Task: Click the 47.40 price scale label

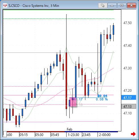Action: click(127, 46)
